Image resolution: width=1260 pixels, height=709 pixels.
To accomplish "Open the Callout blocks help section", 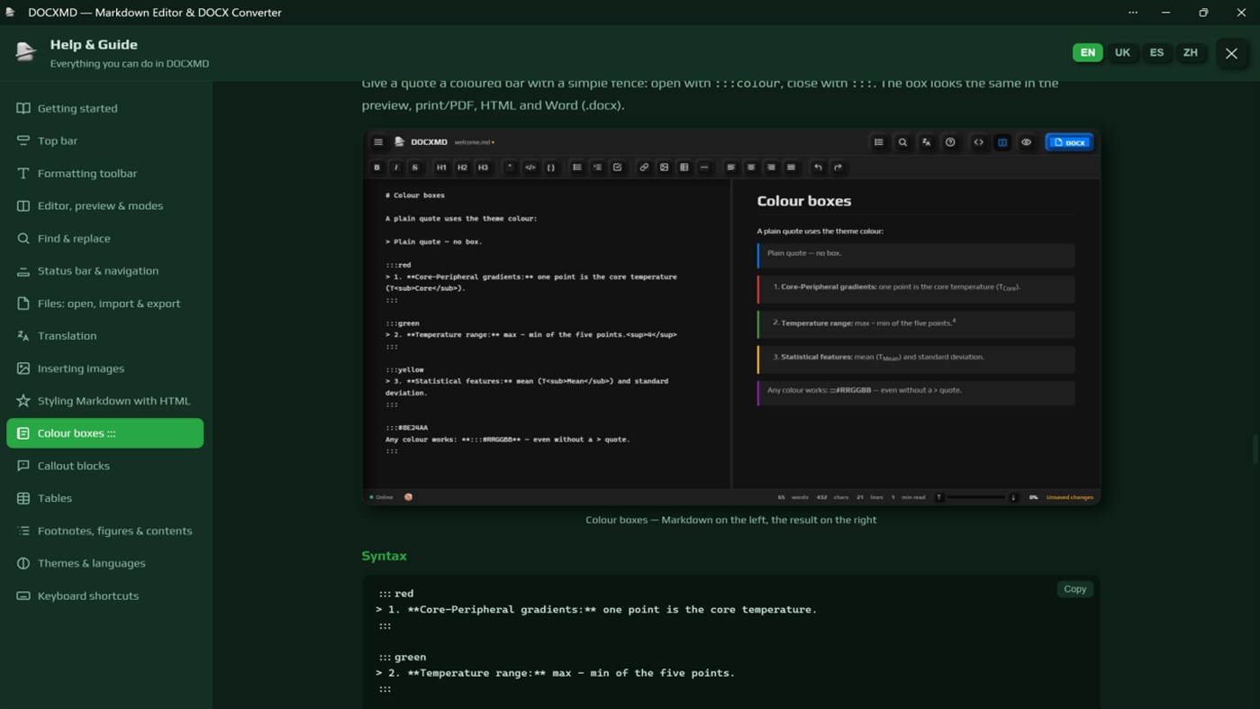I will tap(104, 466).
